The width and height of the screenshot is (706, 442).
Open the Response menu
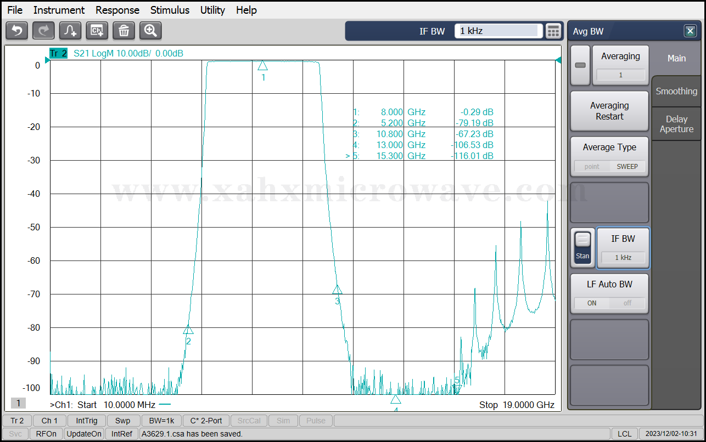click(117, 10)
